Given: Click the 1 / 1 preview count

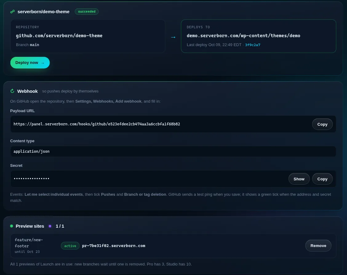Looking at the screenshot, I should click(x=60, y=226).
